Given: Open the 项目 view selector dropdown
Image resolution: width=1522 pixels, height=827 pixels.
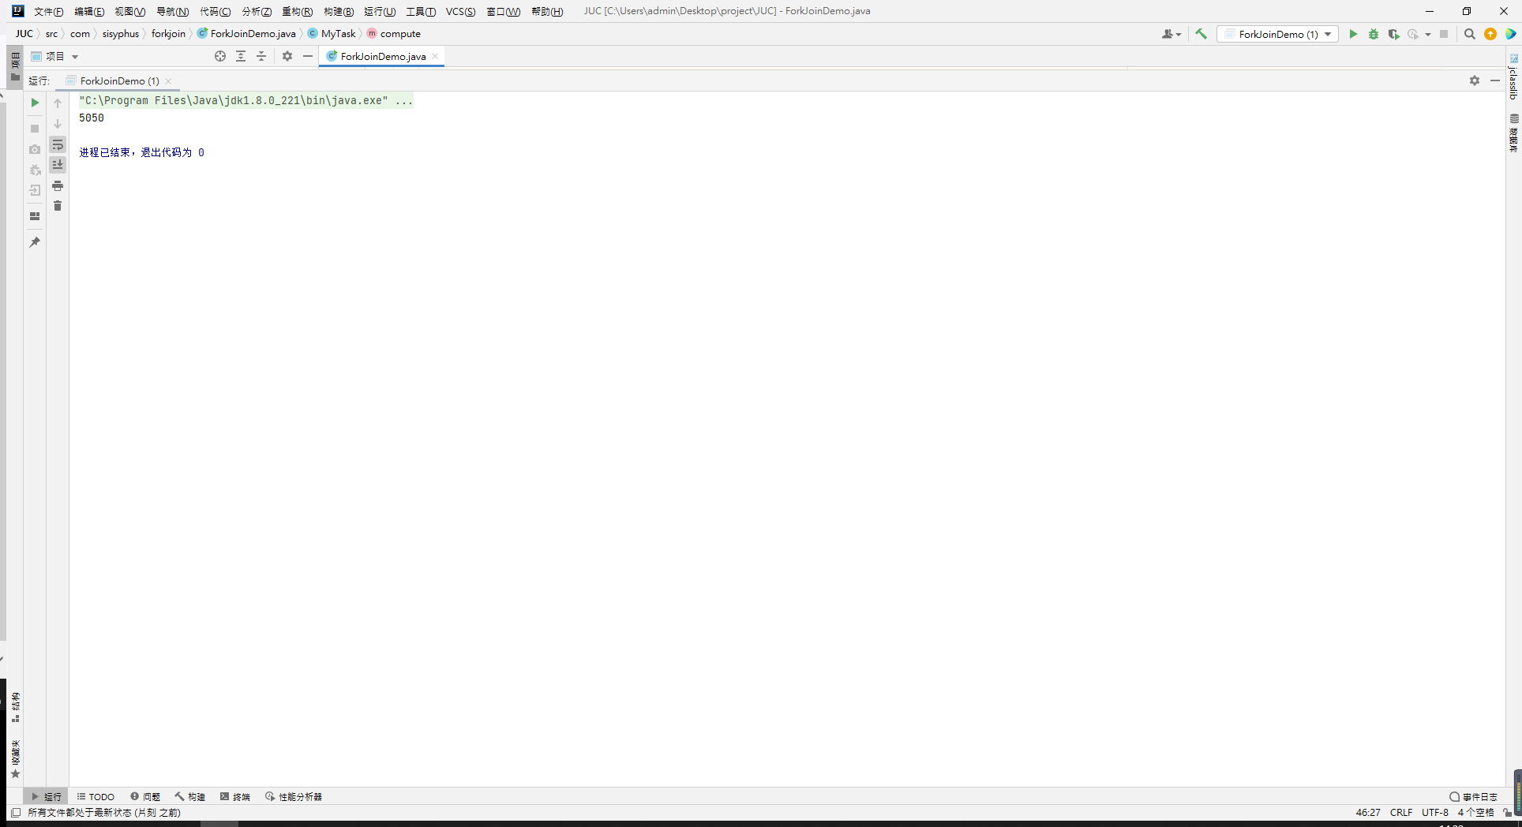Looking at the screenshot, I should click(x=55, y=57).
